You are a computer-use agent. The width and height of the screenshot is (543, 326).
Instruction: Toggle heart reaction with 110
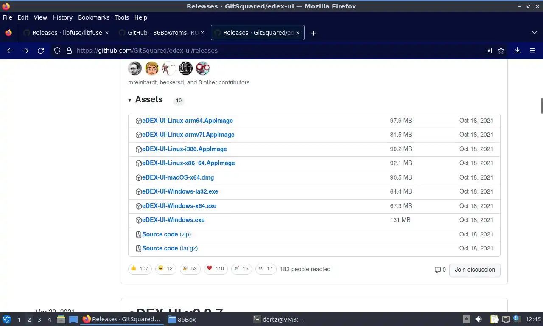click(x=216, y=269)
